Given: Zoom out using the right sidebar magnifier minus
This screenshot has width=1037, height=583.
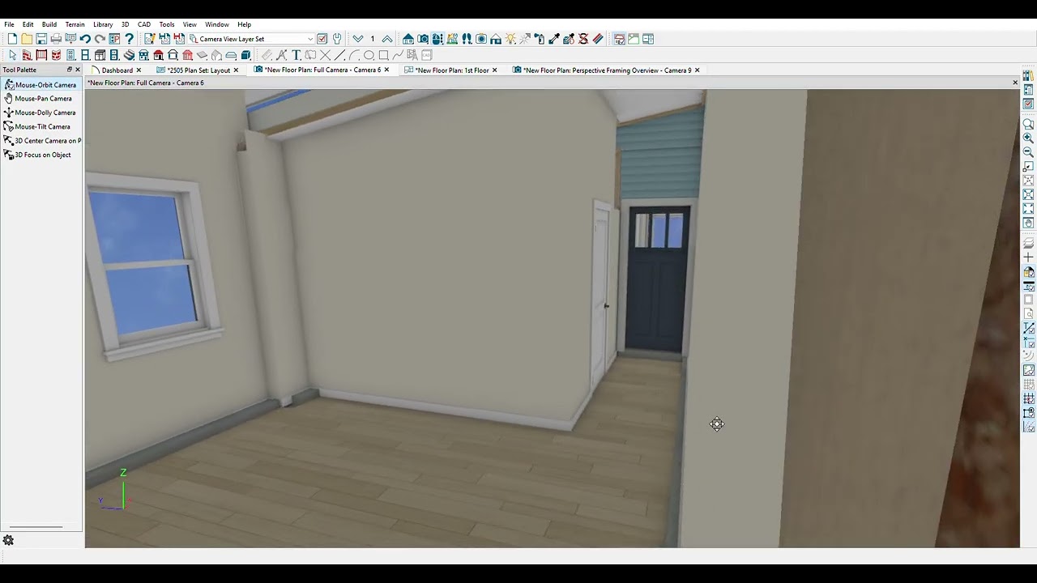Looking at the screenshot, I should [x=1028, y=151].
